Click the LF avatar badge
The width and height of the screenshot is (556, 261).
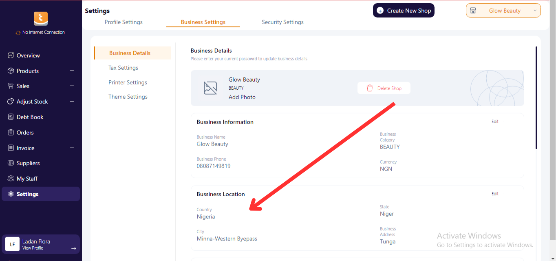click(12, 244)
